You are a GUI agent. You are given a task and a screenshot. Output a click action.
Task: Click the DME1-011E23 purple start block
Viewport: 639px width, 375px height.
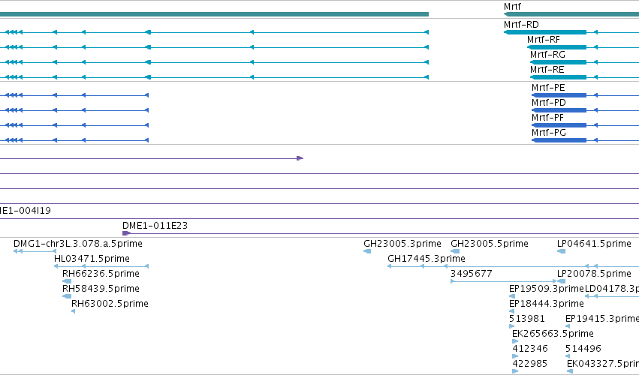click(126, 233)
